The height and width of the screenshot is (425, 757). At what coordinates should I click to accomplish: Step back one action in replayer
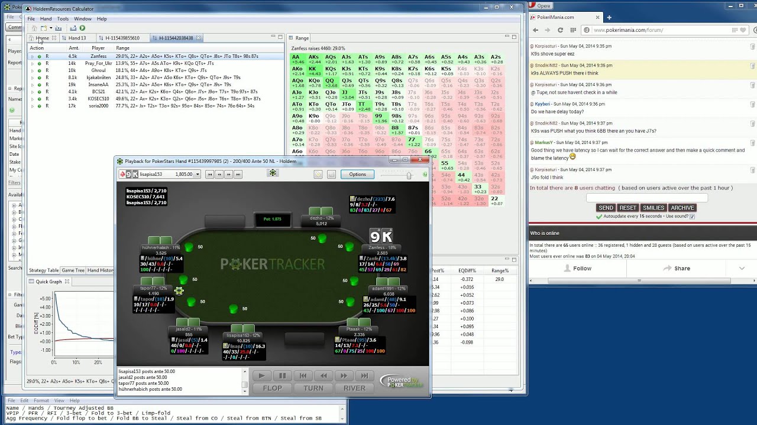tap(323, 375)
